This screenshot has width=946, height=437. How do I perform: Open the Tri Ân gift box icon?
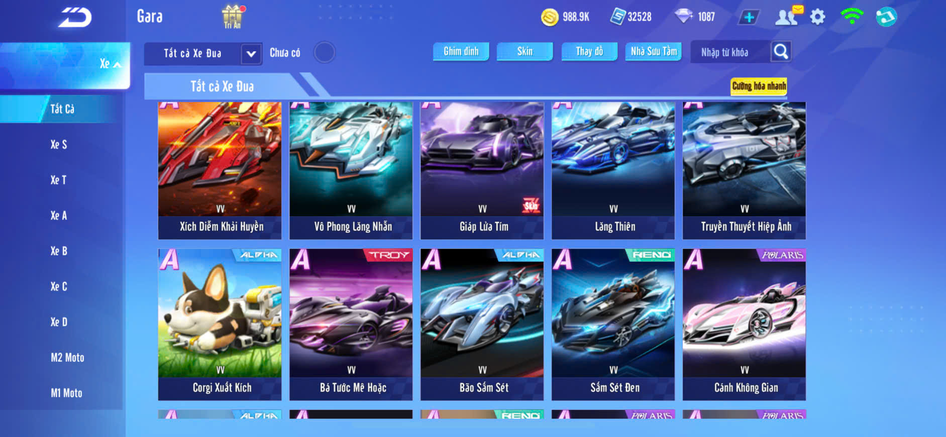pyautogui.click(x=233, y=17)
